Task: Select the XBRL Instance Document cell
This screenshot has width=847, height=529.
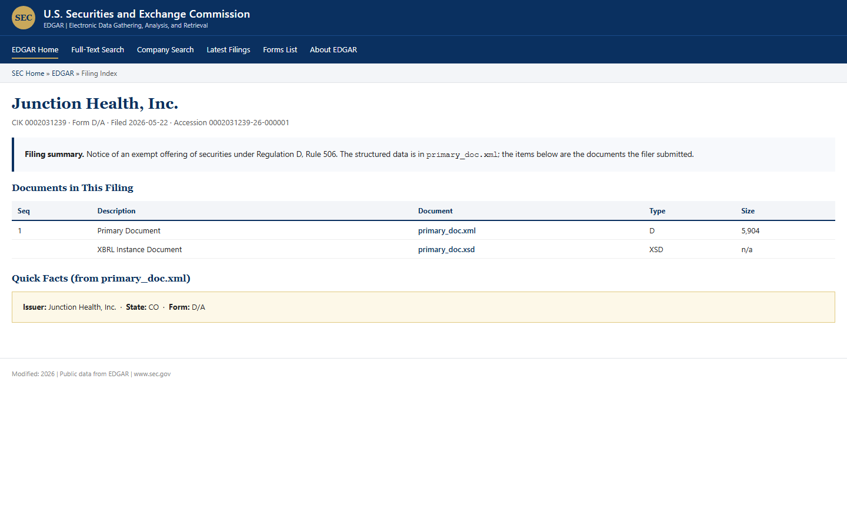Action: (x=139, y=250)
